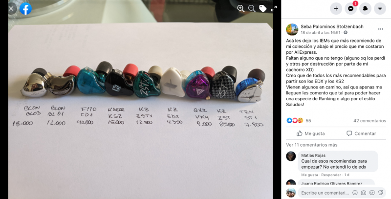The height and width of the screenshot is (199, 391).
Task: Click the Comentar button
Action: coord(361,133)
